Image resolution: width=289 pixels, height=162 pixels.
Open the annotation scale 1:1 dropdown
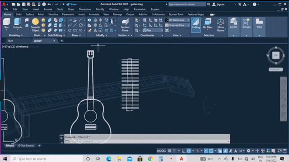[x=242, y=151]
